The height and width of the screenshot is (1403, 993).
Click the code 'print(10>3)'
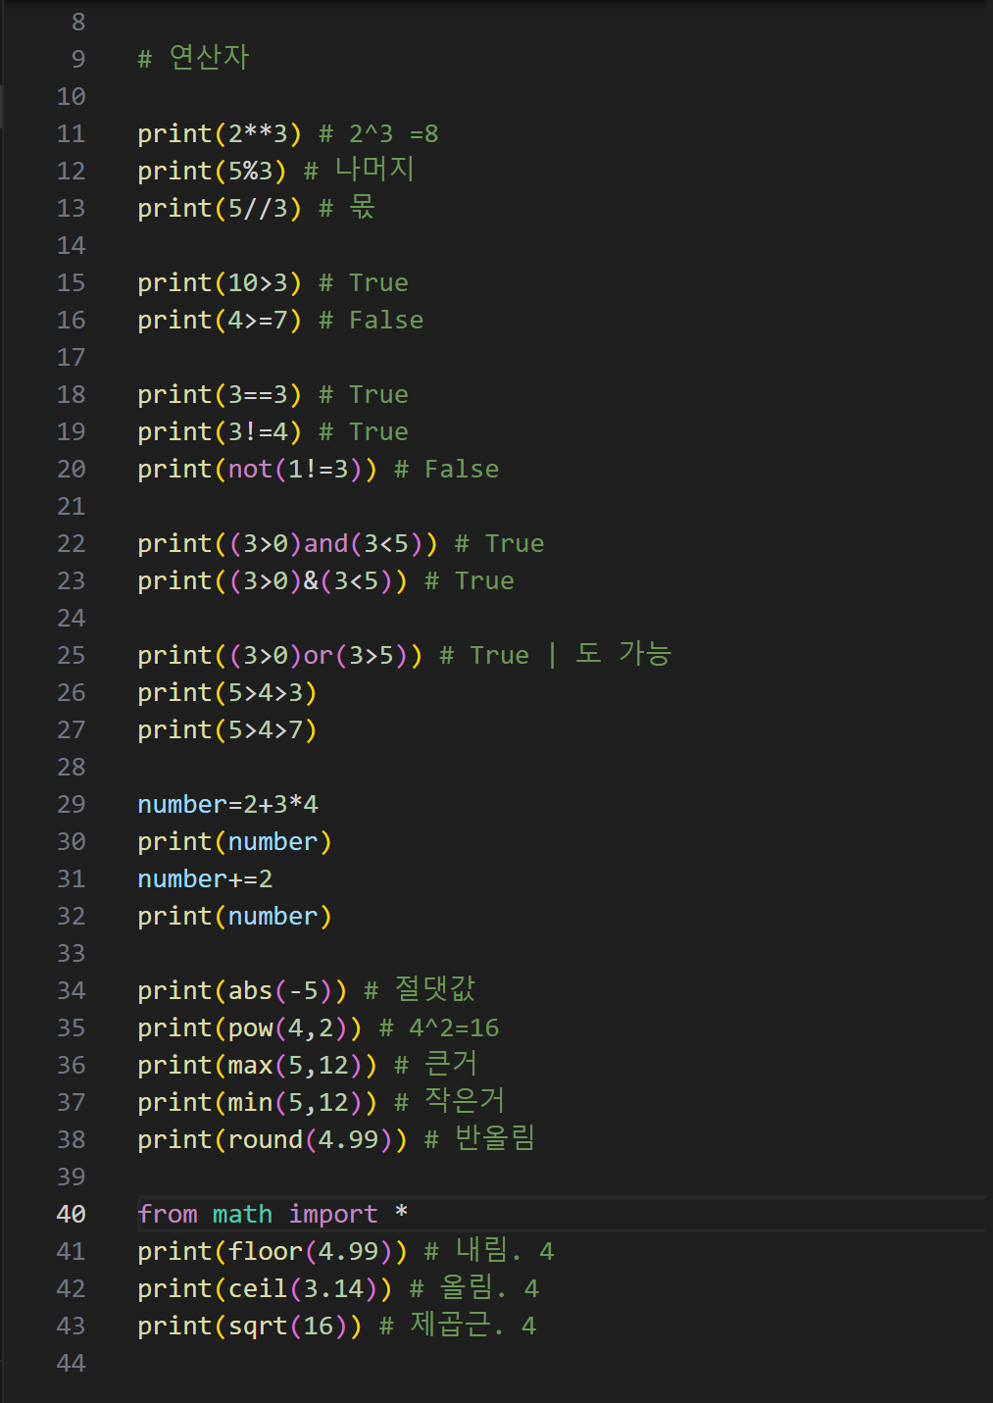(x=220, y=282)
